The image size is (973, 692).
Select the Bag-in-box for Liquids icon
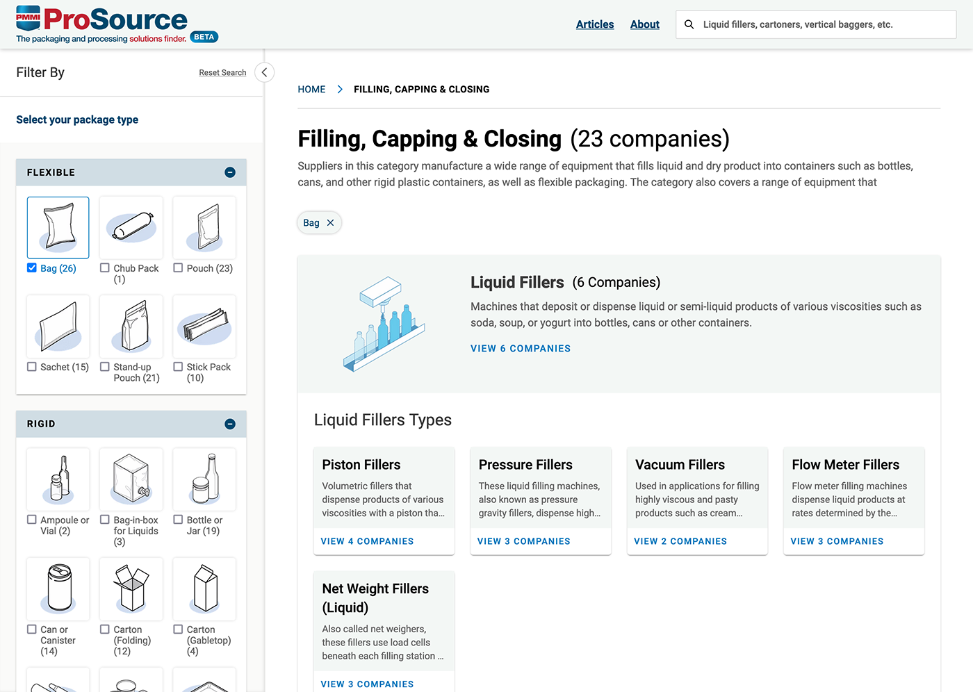(x=131, y=479)
